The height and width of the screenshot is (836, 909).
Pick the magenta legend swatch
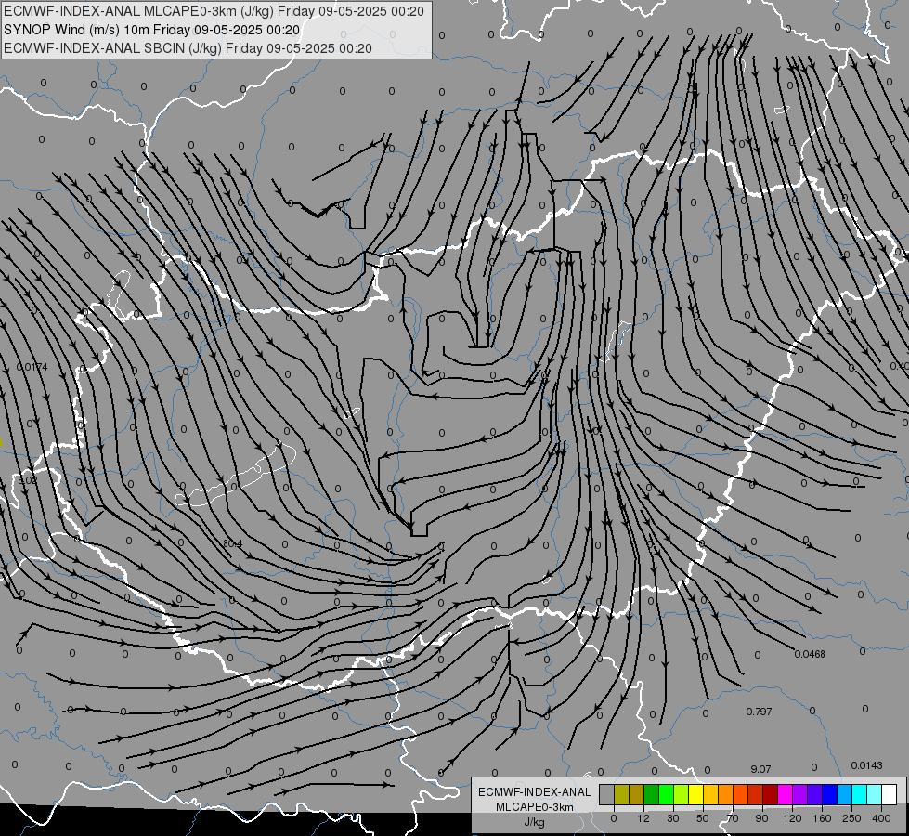point(786,794)
